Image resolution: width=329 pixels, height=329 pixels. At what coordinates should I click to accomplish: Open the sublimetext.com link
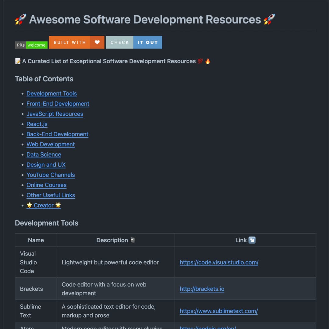(219, 311)
